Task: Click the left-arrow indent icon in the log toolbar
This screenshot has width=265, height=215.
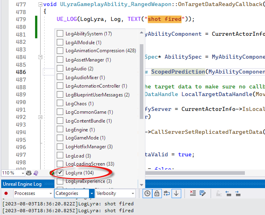Action: (228, 193)
